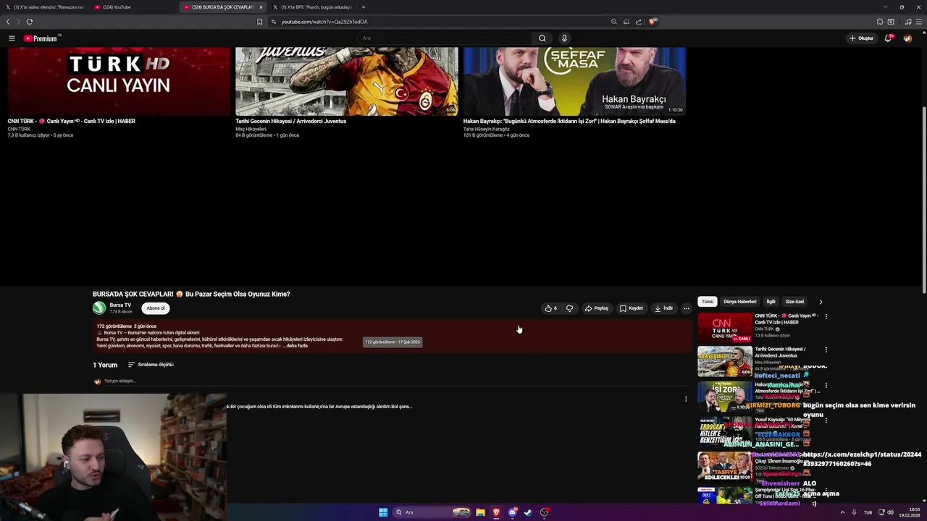Click the 1 Yorum comment count
Viewport: 927px width, 521px height.
[105, 365]
